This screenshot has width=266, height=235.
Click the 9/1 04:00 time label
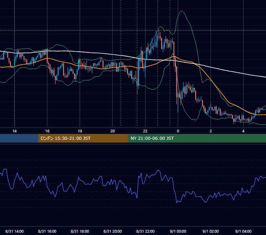(243, 231)
